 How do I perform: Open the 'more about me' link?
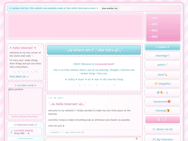coord(19,76)
